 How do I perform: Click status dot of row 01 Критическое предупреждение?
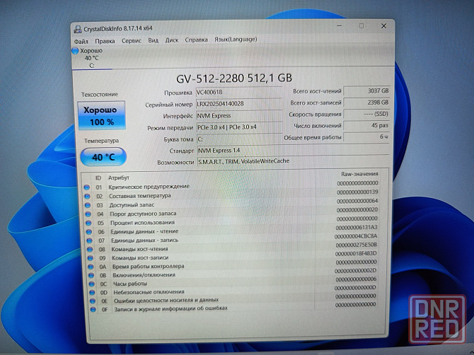[x=87, y=187]
